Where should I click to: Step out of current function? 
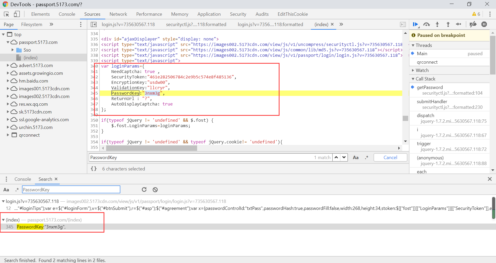tap(448, 24)
